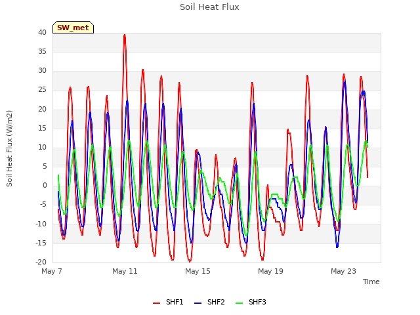This screenshot has width=420, height=315.
Task: Click the -15 y-axis tick label
Action: tap(41, 243)
